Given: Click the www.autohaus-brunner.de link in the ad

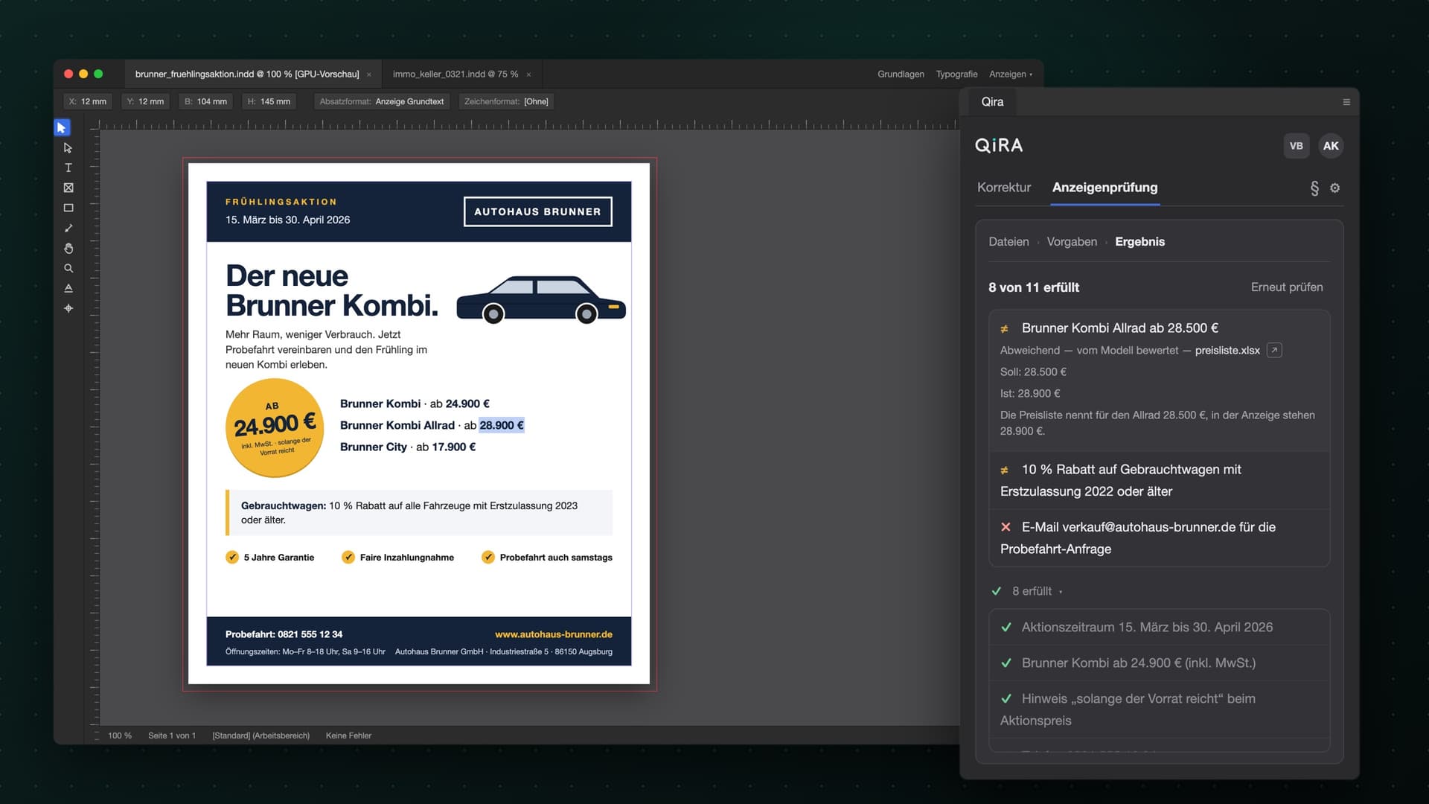Looking at the screenshot, I should 554,635.
